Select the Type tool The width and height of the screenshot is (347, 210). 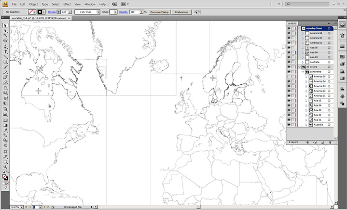click(x=5, y=51)
